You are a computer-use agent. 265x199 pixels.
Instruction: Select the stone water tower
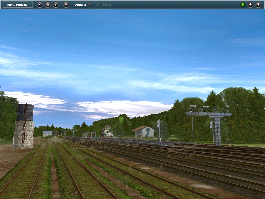(x=24, y=126)
